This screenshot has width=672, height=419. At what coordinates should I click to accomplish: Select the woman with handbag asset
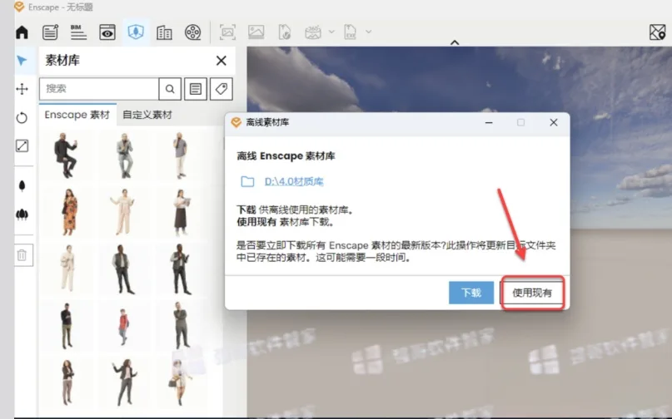[x=181, y=382]
